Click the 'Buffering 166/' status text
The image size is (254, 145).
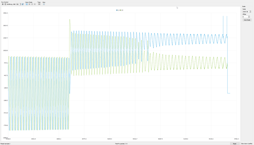click(x=11, y=4)
